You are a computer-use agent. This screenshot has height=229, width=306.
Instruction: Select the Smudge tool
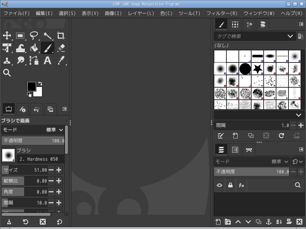(20, 60)
